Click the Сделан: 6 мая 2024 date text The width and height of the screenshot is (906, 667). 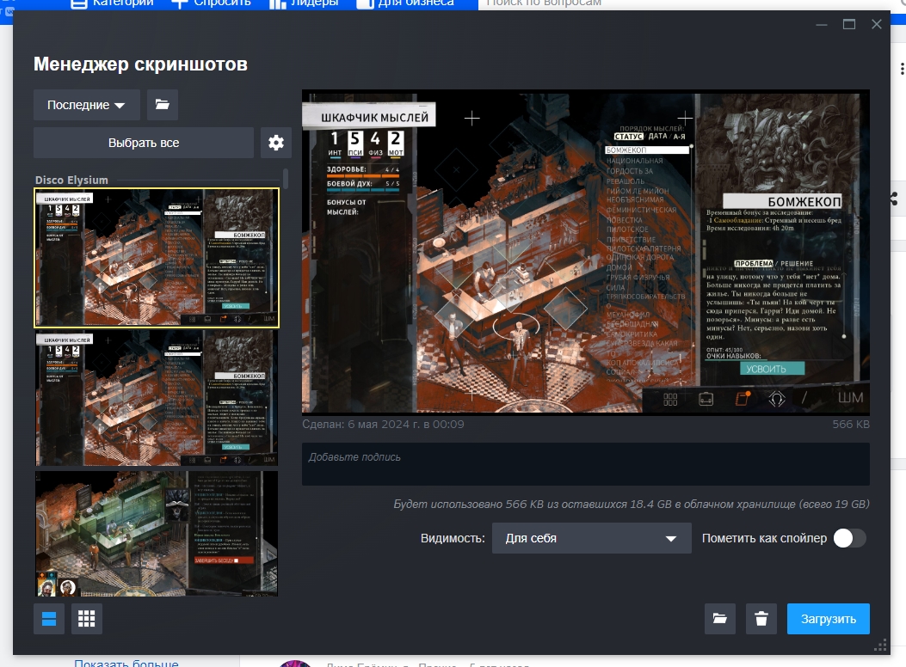click(x=383, y=424)
